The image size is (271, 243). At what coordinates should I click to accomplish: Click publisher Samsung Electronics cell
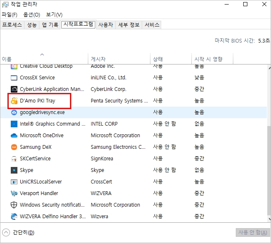click(118, 147)
